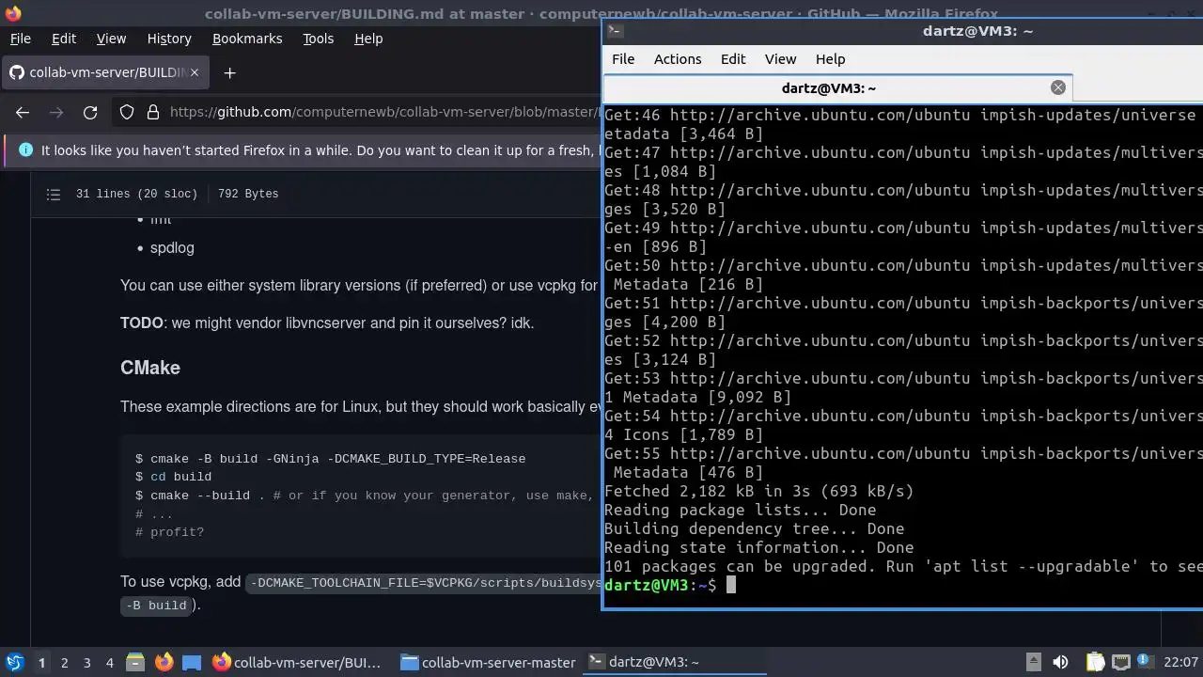
Task: Switch to workspace 2
Action: click(x=64, y=662)
